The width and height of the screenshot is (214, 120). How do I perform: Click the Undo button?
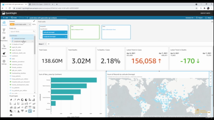pyautogui.click(x=14, y=18)
